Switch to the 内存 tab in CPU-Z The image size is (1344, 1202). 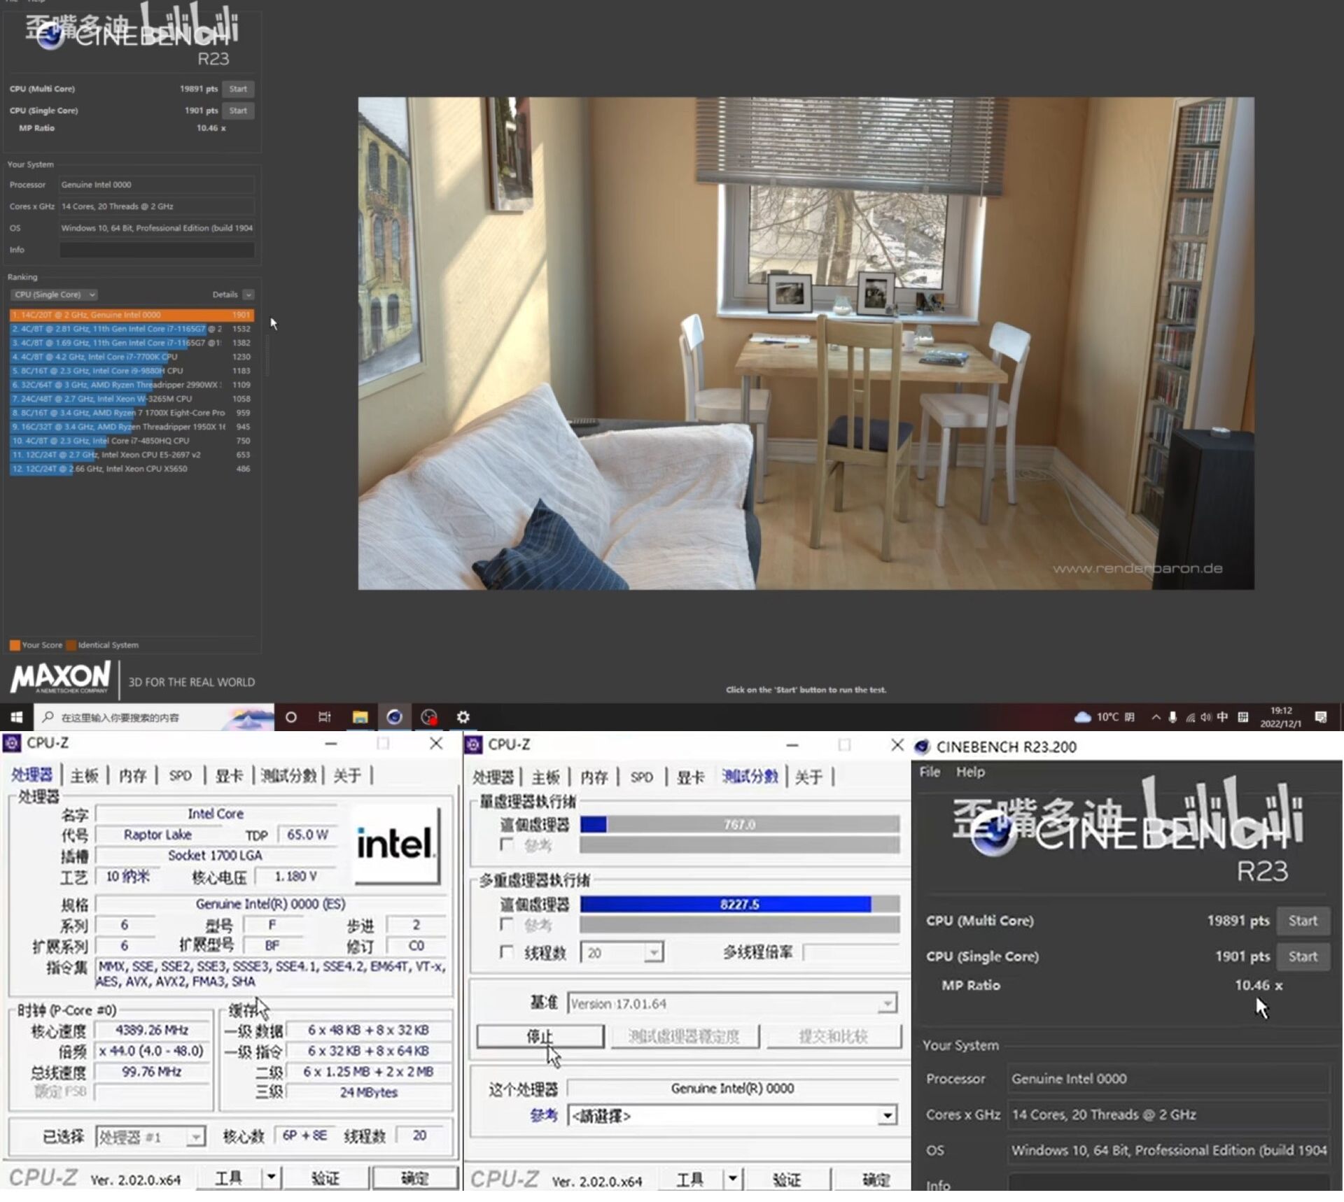point(132,775)
